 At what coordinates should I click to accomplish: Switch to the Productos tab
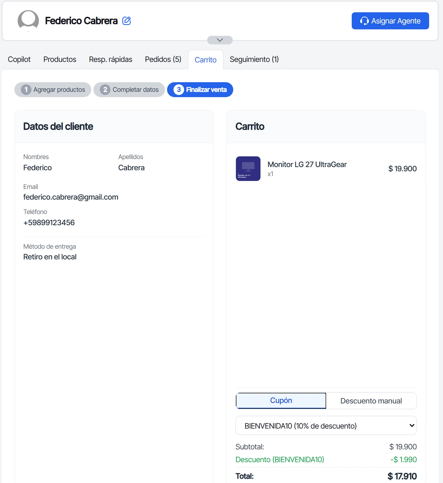click(x=60, y=59)
